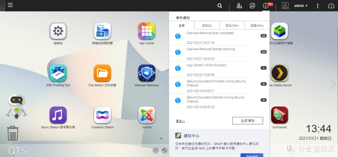Open external devices icon in top bar

click(x=252, y=6)
